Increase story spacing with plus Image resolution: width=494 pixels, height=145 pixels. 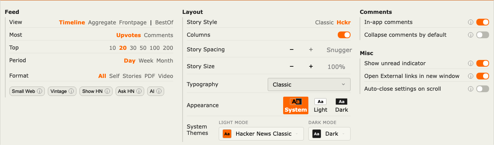pyautogui.click(x=311, y=49)
